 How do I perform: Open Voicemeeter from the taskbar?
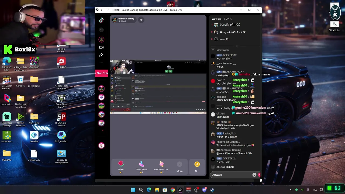click(x=188, y=190)
